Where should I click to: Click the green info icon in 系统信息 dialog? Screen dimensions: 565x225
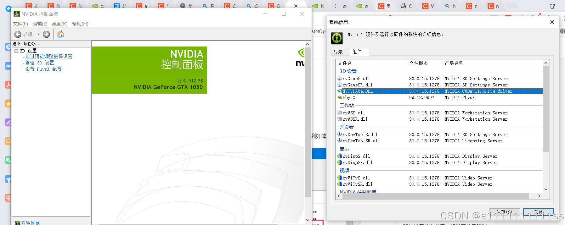coord(337,38)
